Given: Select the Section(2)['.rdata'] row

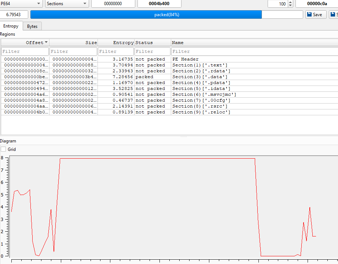Looking at the screenshot, I should click(169, 71).
